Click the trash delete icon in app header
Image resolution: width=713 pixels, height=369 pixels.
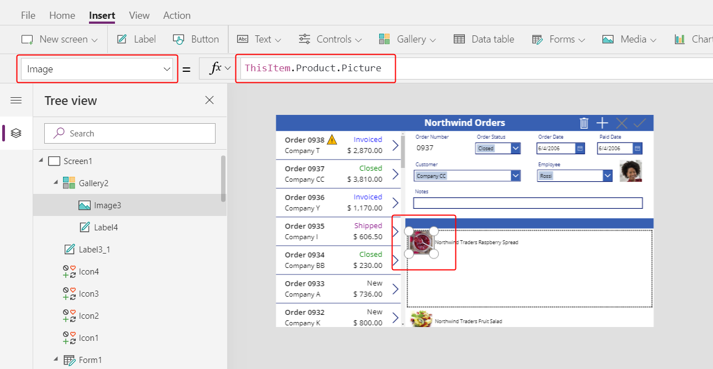584,123
